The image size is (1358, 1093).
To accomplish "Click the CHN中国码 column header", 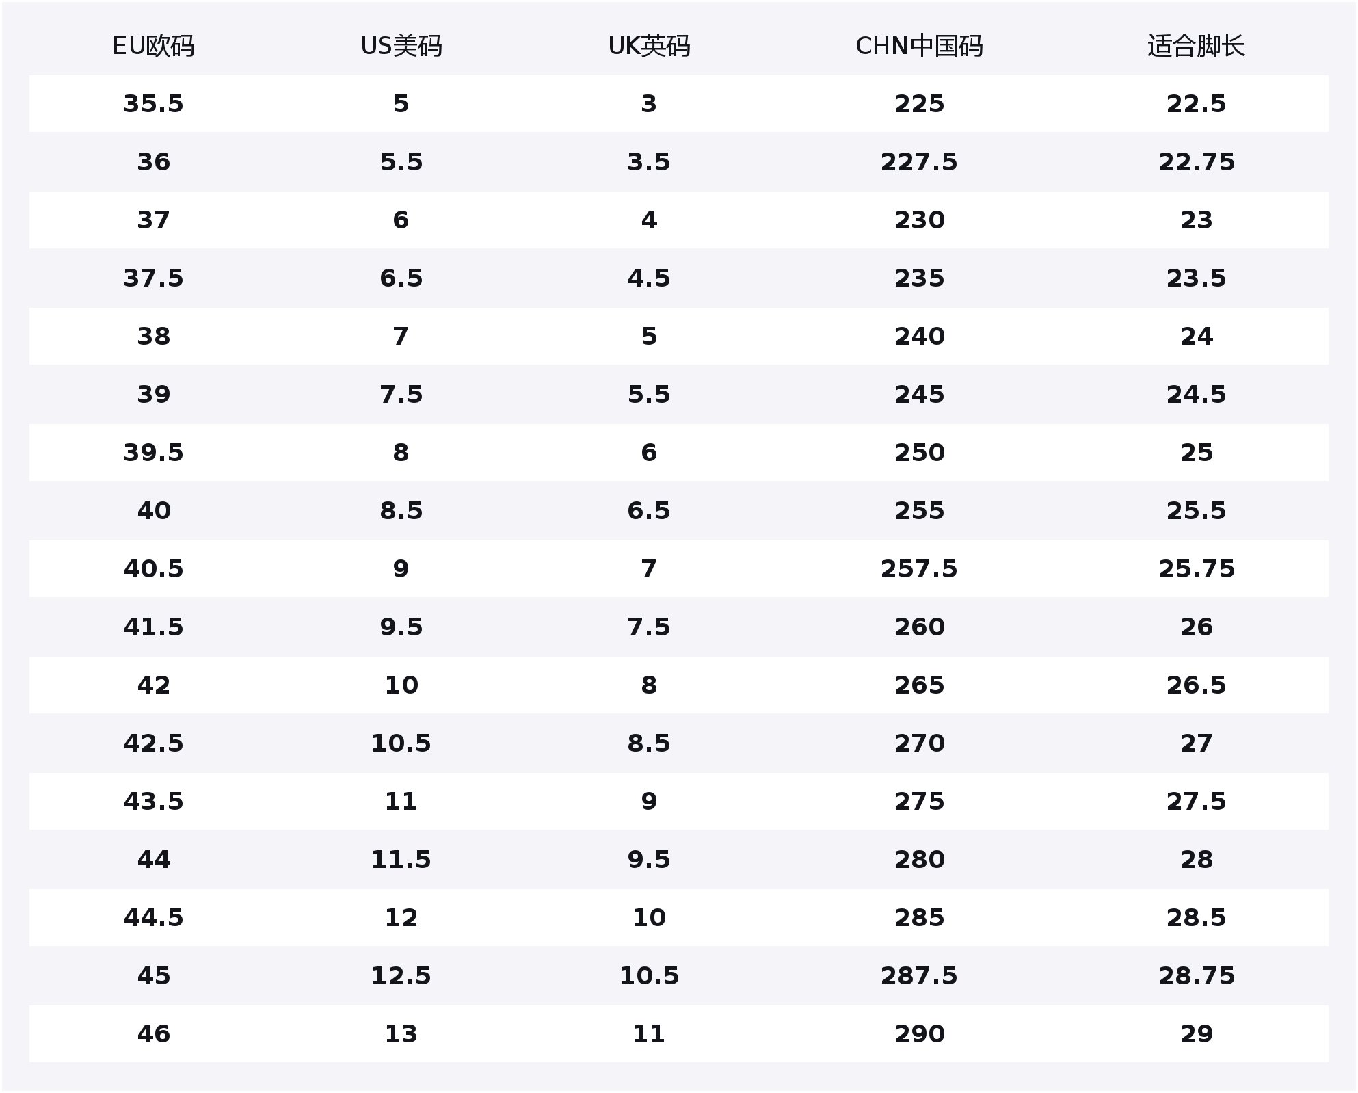I will 919,46.
